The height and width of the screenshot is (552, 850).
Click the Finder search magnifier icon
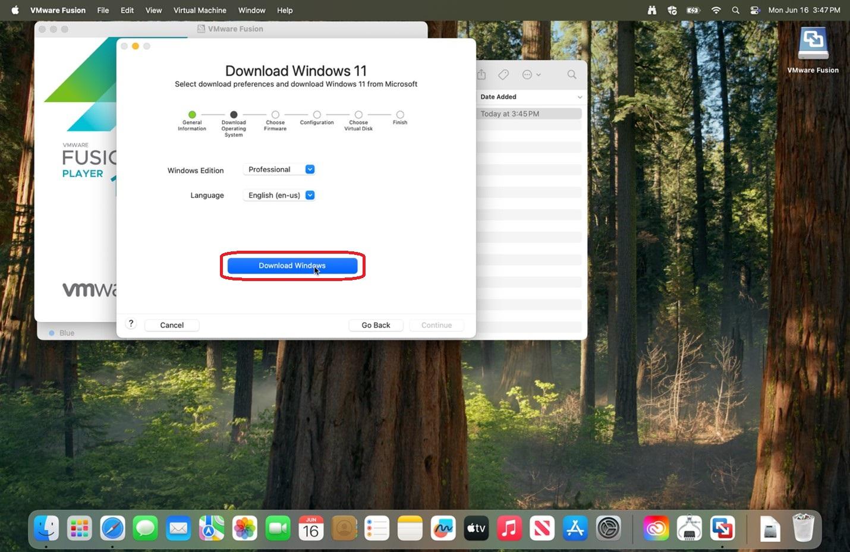click(x=572, y=74)
